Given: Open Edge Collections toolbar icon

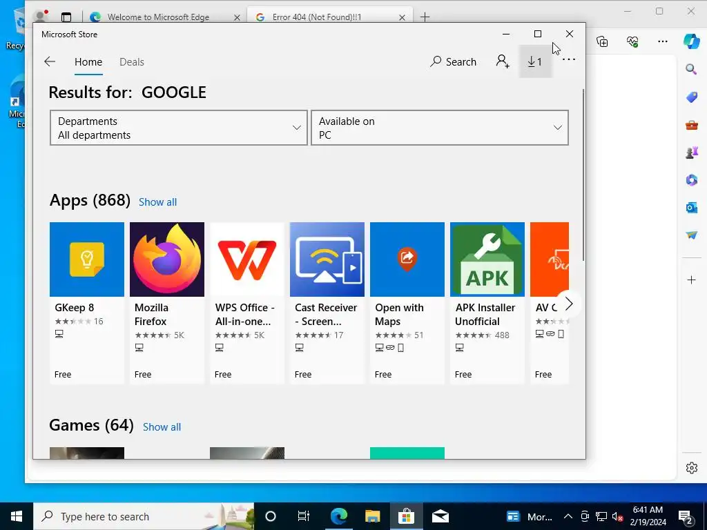Looking at the screenshot, I should click(x=602, y=42).
